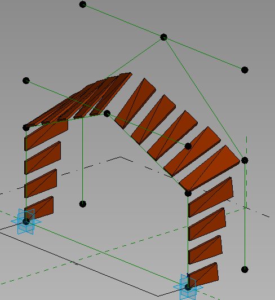Select the black point overlapping the right roof panels
This screenshot has height=300, width=275.
click(188, 147)
